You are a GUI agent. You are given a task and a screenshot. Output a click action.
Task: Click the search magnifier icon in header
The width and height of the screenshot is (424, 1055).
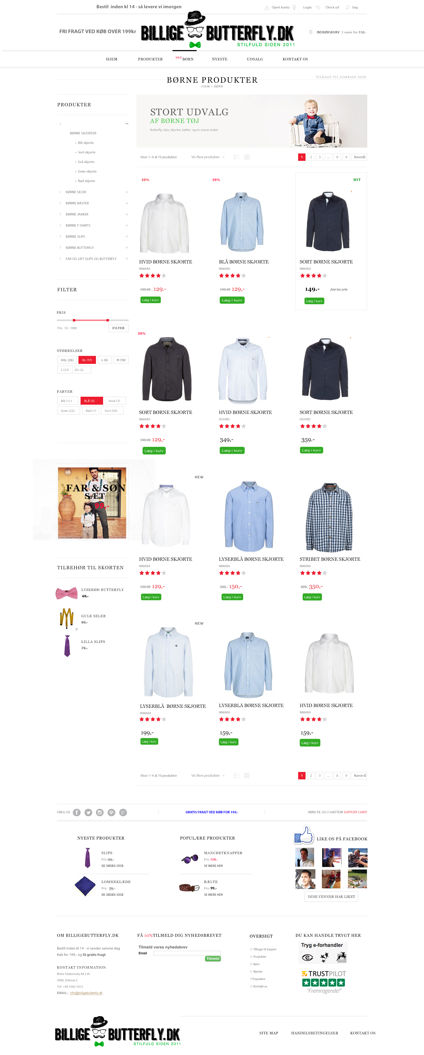click(x=347, y=7)
